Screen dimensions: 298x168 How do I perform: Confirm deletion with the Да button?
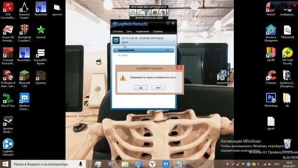[x=141, y=88]
